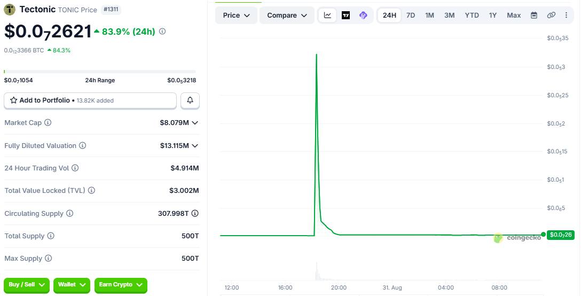This screenshot has height=296, width=581.
Task: Click the $0.0₅35 y-axis label
Action: [558, 38]
